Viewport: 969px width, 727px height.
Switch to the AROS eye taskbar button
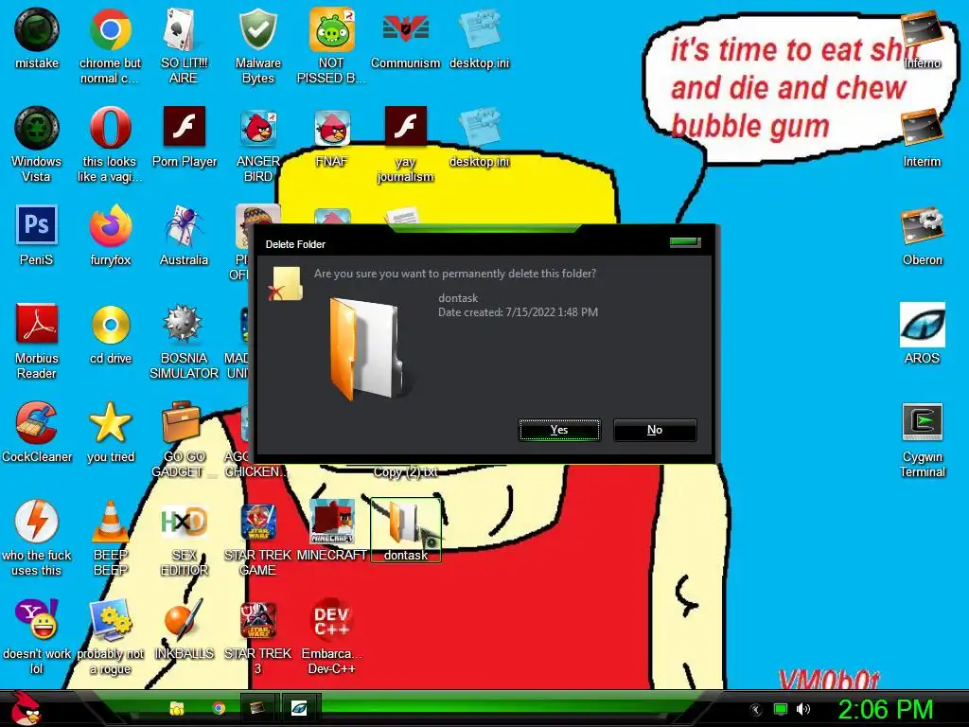pyautogui.click(x=300, y=708)
